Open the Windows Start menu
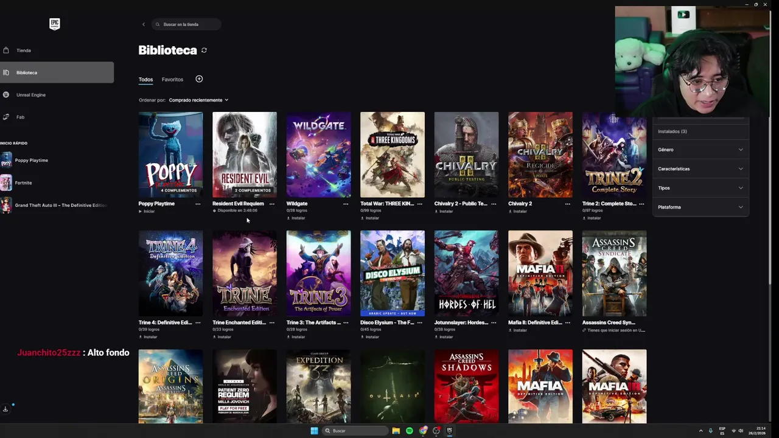The width and height of the screenshot is (779, 438). pyautogui.click(x=314, y=431)
